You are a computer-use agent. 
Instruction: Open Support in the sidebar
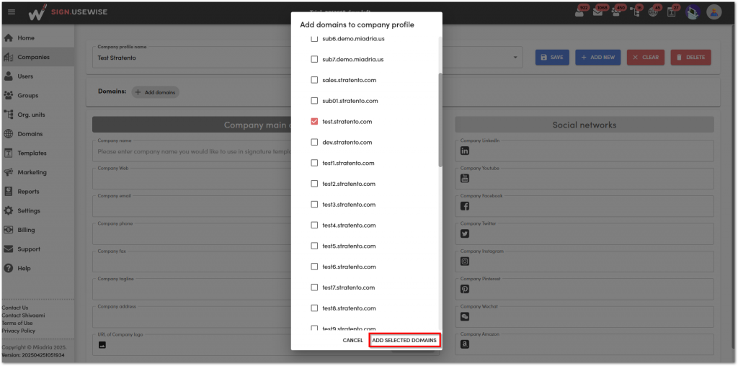click(x=37, y=249)
